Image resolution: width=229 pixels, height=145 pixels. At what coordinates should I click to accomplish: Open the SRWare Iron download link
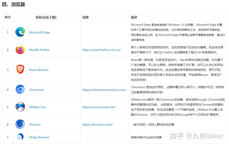[x=38, y=107]
